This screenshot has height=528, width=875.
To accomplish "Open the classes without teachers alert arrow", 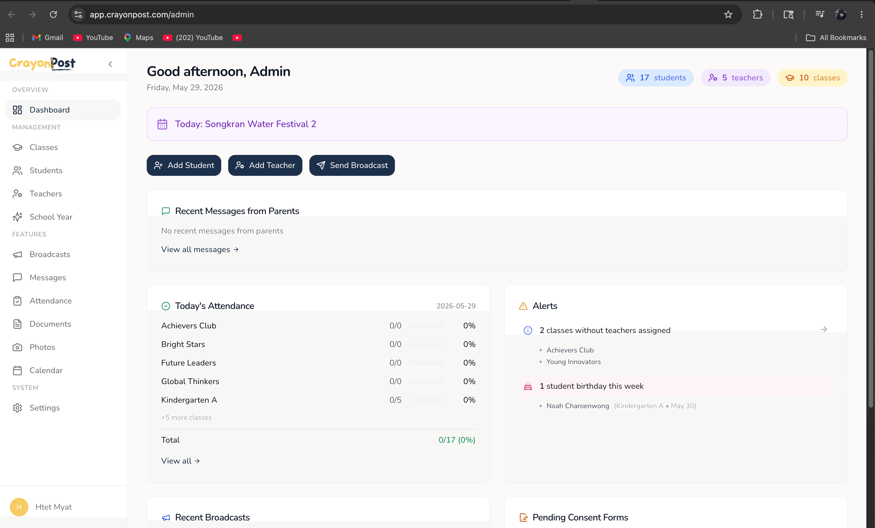I will [824, 329].
